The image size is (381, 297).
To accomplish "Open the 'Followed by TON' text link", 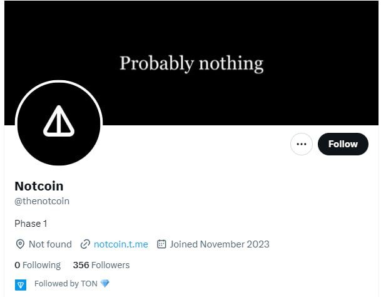I will coord(66,284).
